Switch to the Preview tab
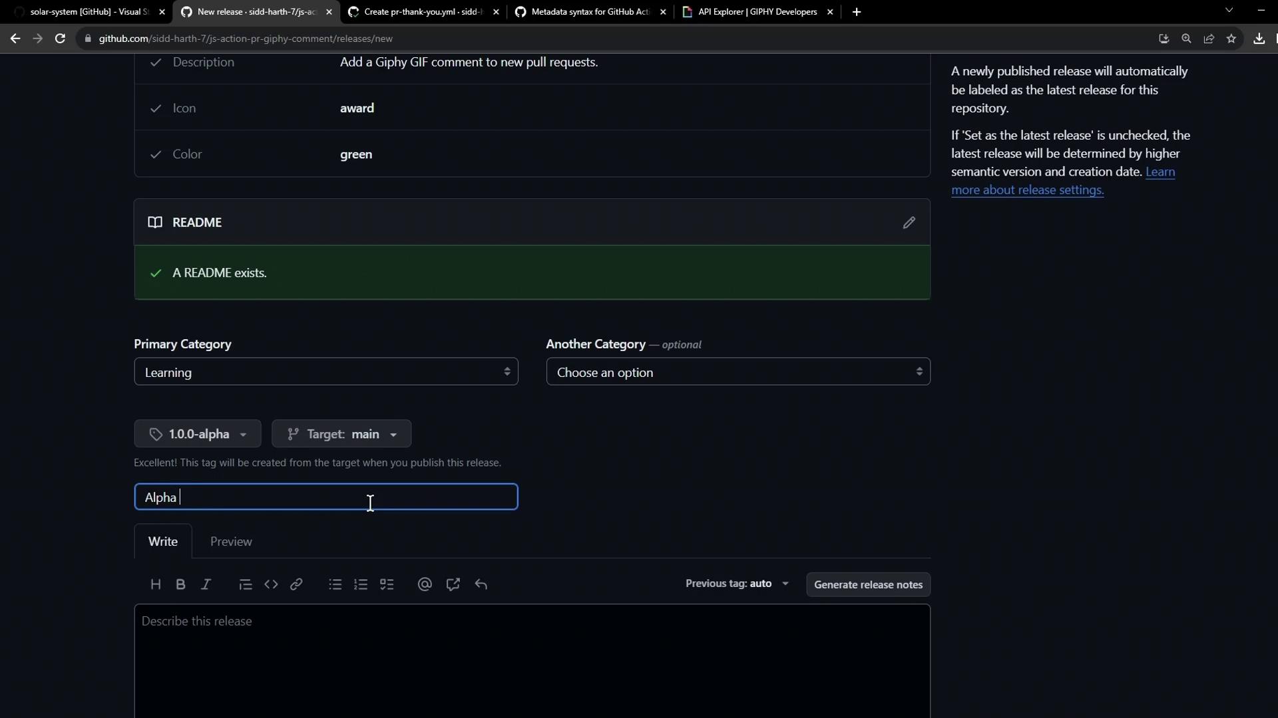Screen dimensions: 1278x718 [231, 542]
